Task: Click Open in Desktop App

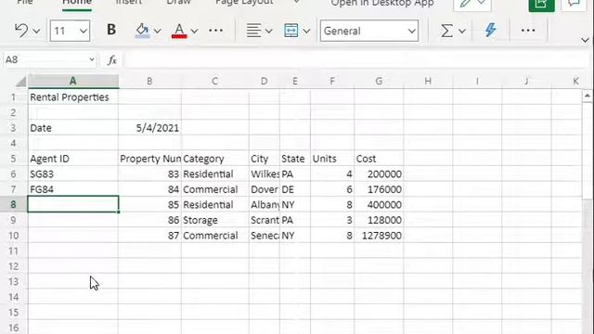Action: point(381,4)
